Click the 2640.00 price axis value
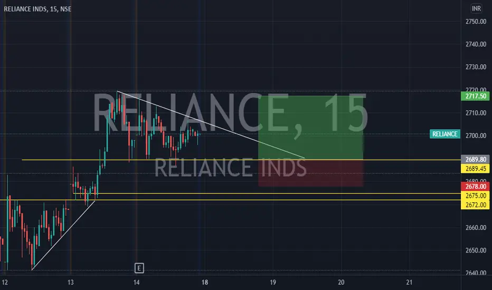Image resolution: width=492 pixels, height=290 pixels. 476,273
